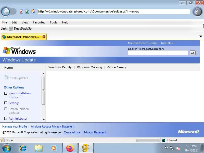Screen dimensions: 204x153
Task: Go to home page using house icon
Action: coord(33,11)
